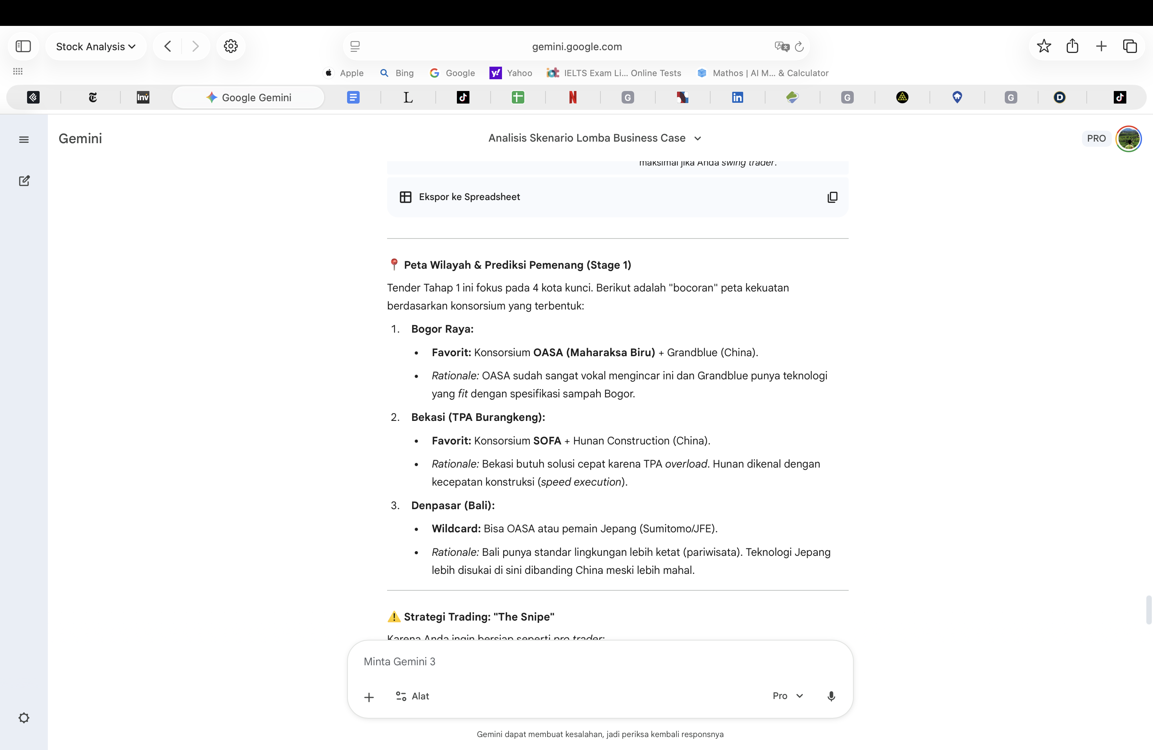This screenshot has width=1153, height=750.
Task: Click the microphone voice input icon
Action: pos(831,696)
